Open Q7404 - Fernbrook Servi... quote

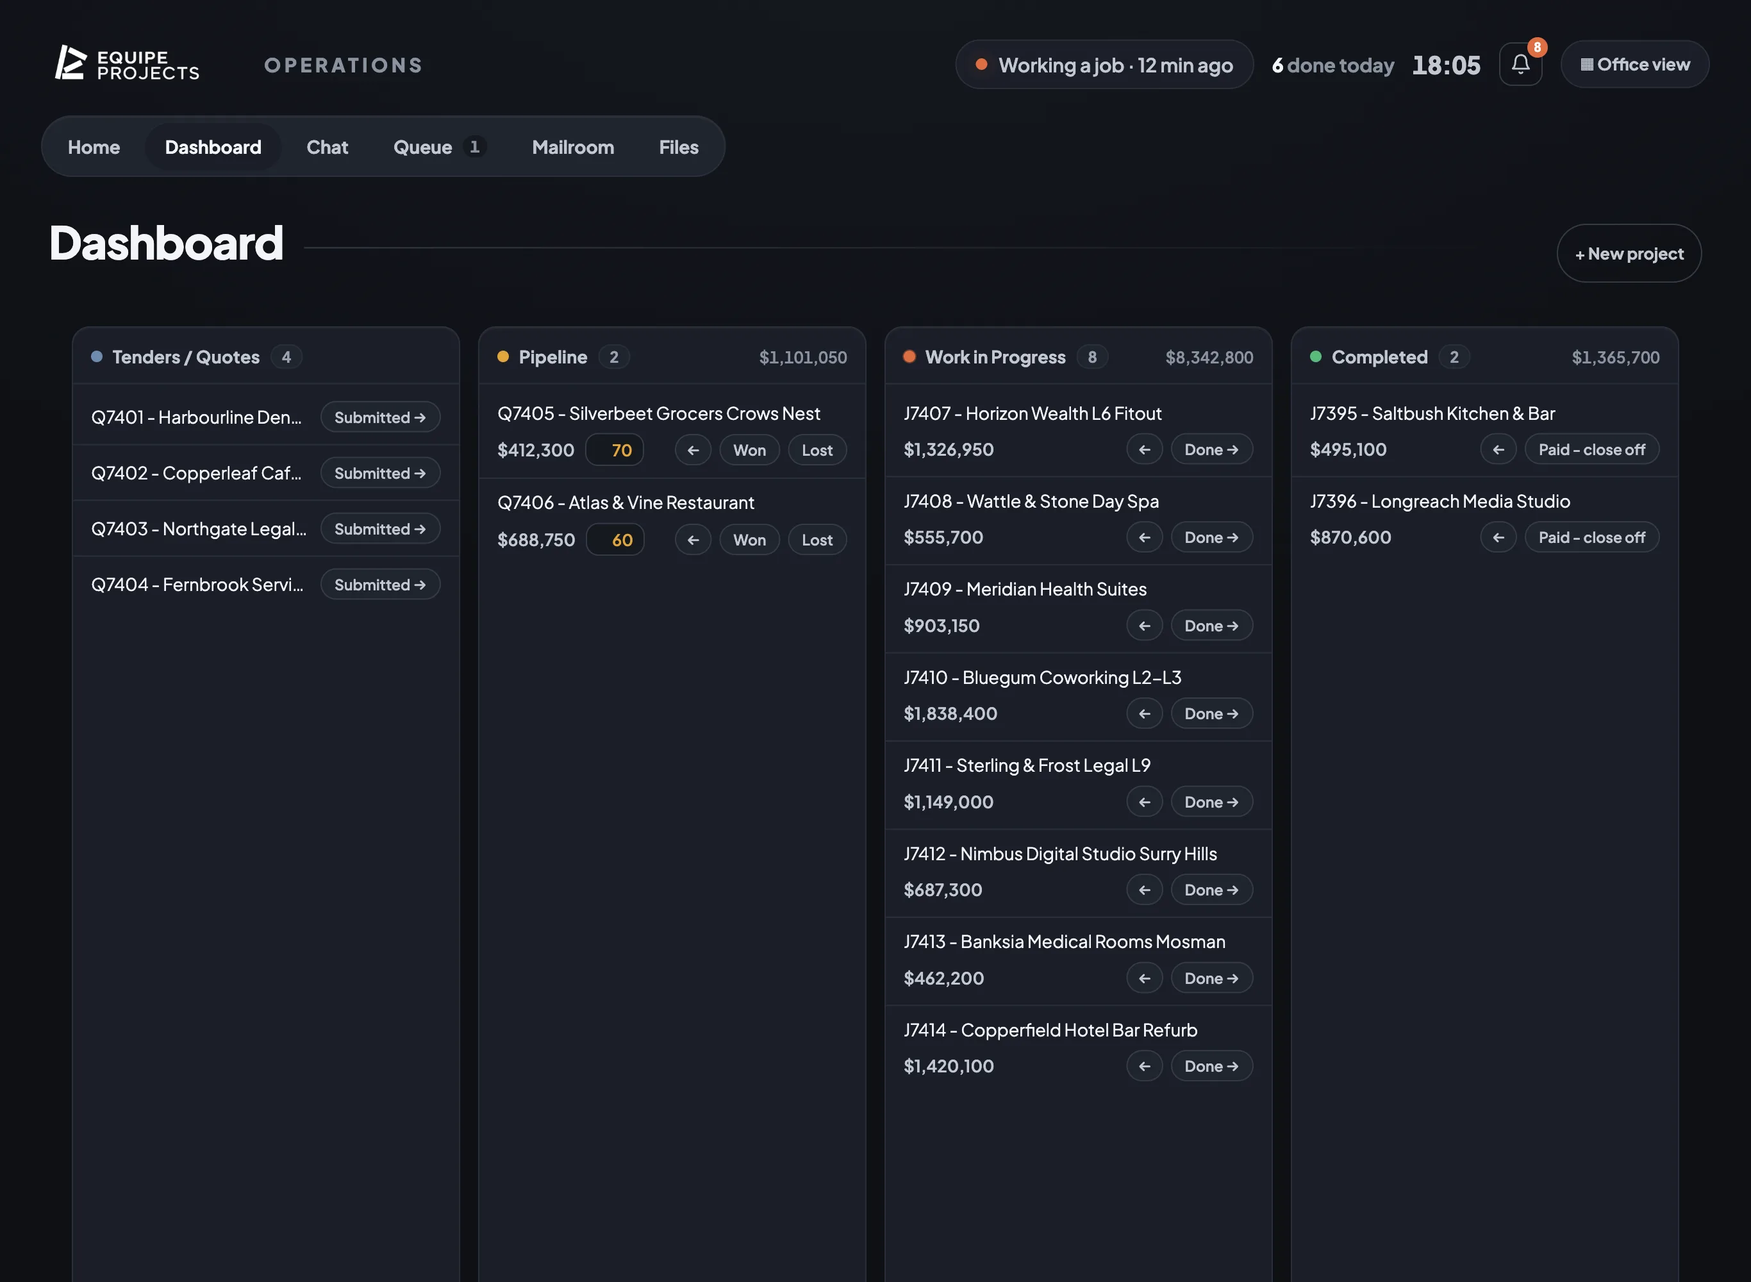coord(197,585)
